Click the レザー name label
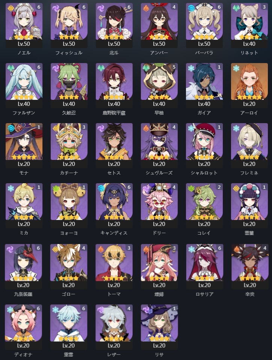Screen dimensions: 272x360 pyautogui.click(x=114, y=354)
